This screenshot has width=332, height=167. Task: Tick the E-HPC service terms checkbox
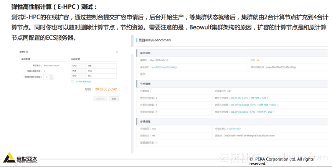click(72, 82)
